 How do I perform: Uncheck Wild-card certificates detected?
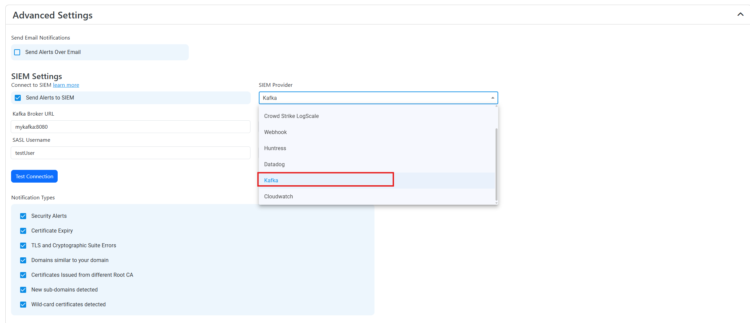click(x=23, y=304)
